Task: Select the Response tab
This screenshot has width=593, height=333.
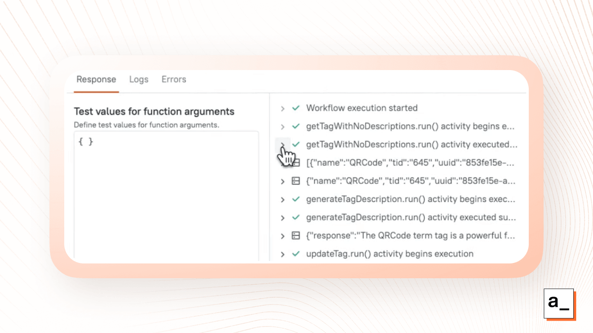Action: click(x=96, y=79)
